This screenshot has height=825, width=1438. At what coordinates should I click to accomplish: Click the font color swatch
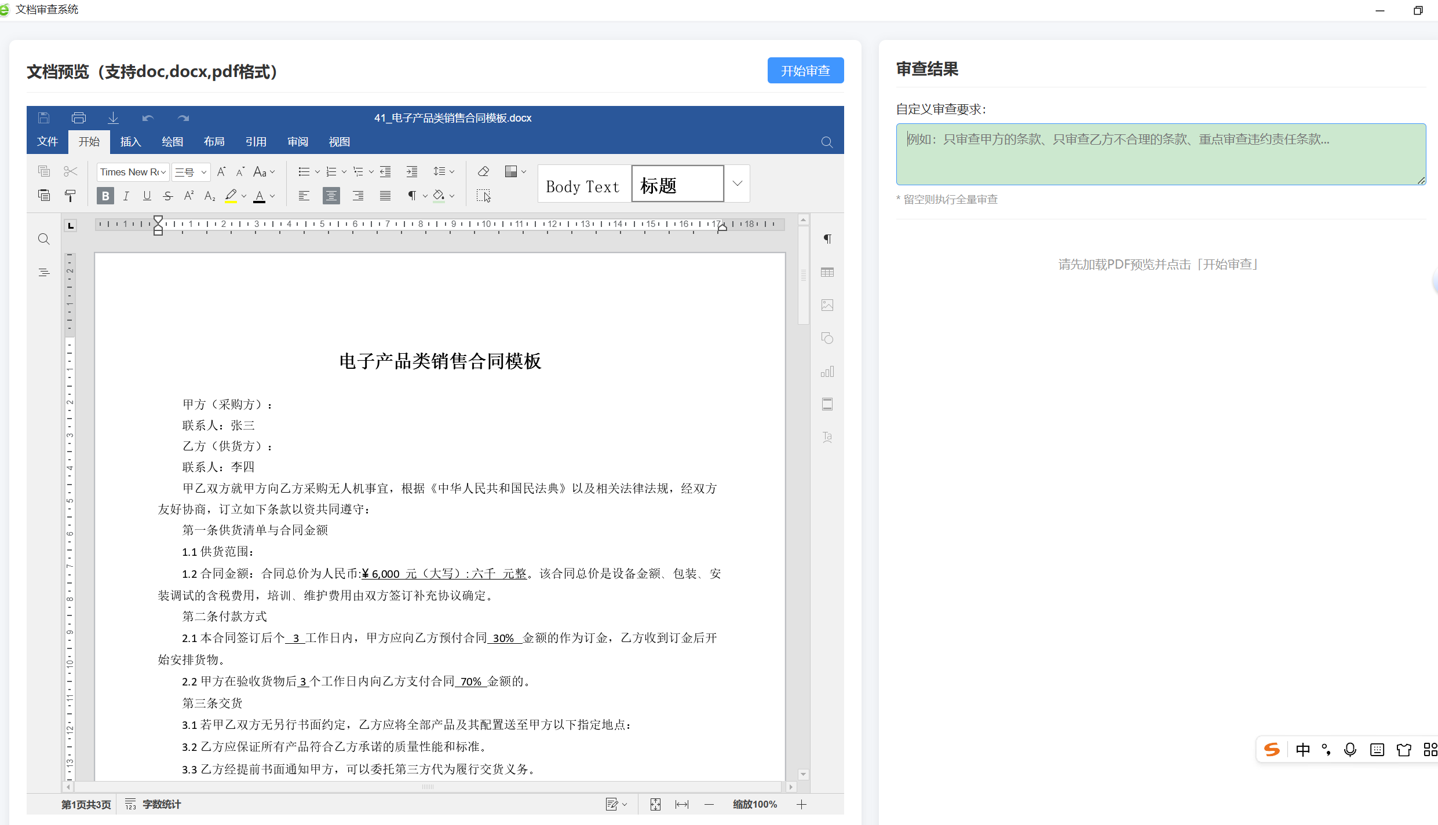pos(260,196)
